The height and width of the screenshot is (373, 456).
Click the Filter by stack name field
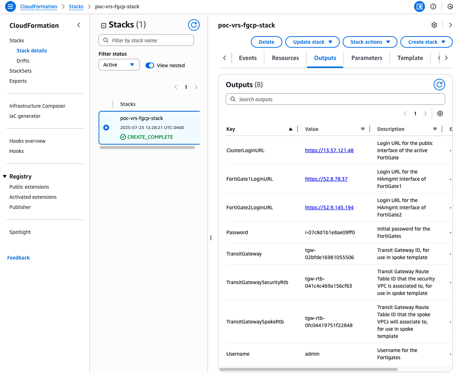pyautogui.click(x=146, y=40)
